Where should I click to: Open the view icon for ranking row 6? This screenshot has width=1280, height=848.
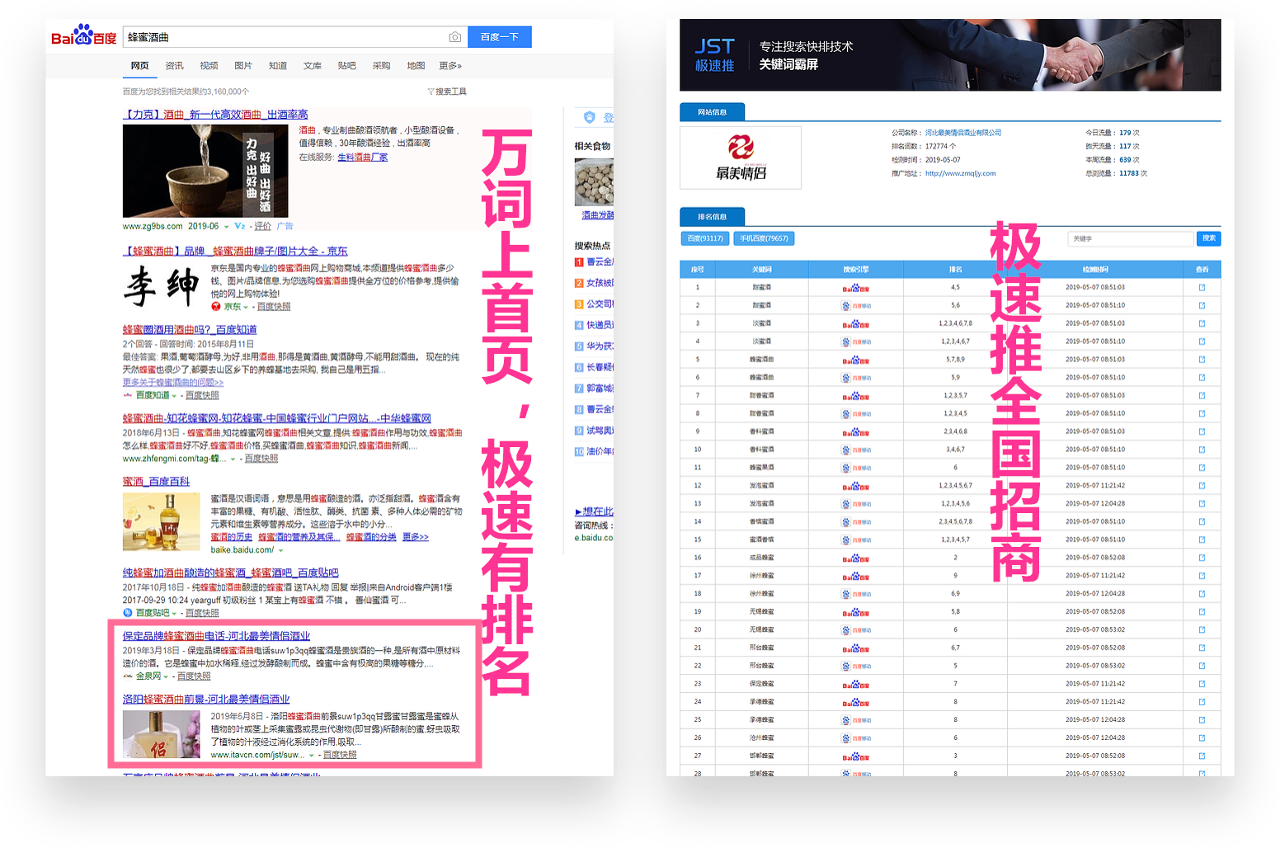tap(1202, 378)
